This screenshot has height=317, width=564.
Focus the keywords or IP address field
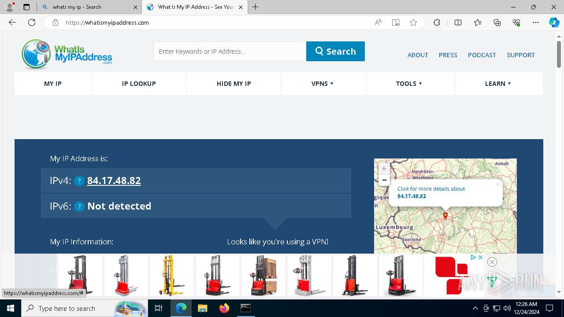click(230, 51)
